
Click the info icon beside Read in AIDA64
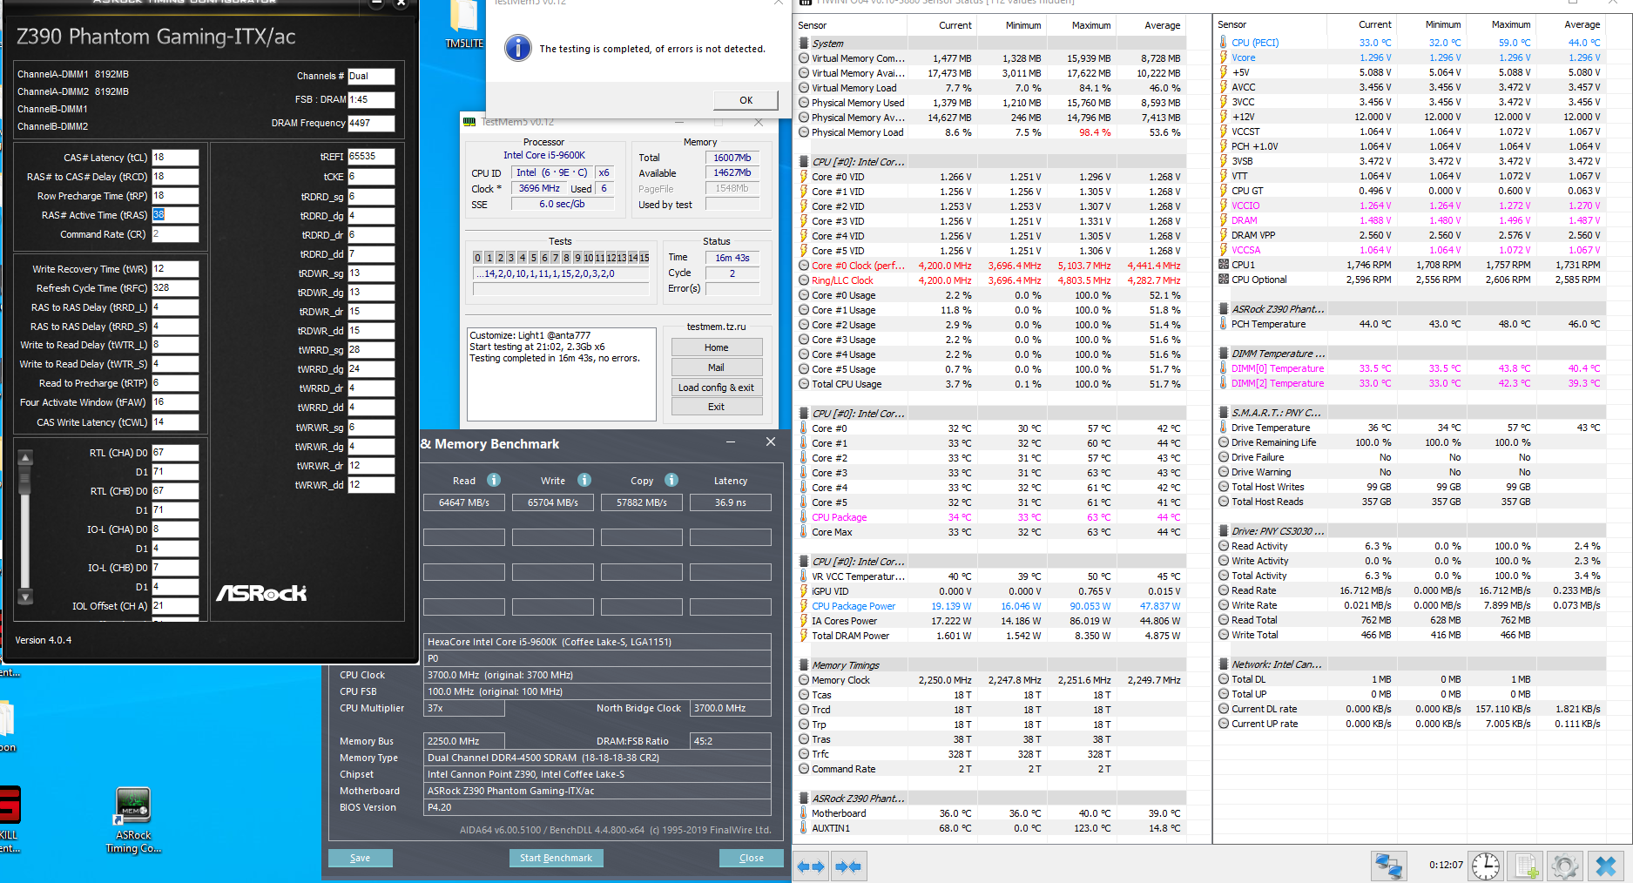coord(494,480)
